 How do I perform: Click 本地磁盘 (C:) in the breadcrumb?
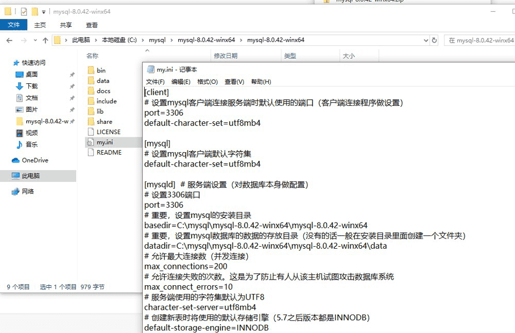[x=119, y=40]
